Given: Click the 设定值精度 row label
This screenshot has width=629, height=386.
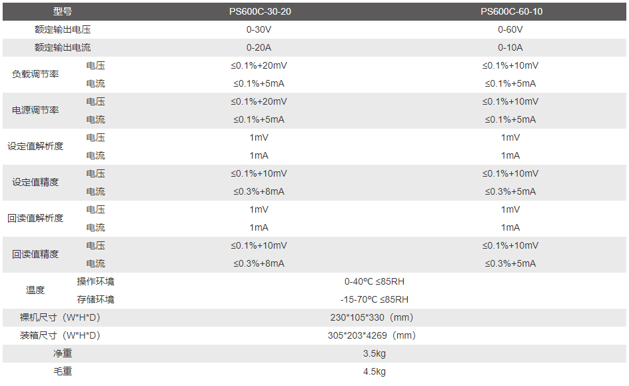Looking at the screenshot, I should [35, 183].
